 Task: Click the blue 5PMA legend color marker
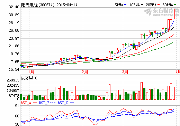click(125, 5)
